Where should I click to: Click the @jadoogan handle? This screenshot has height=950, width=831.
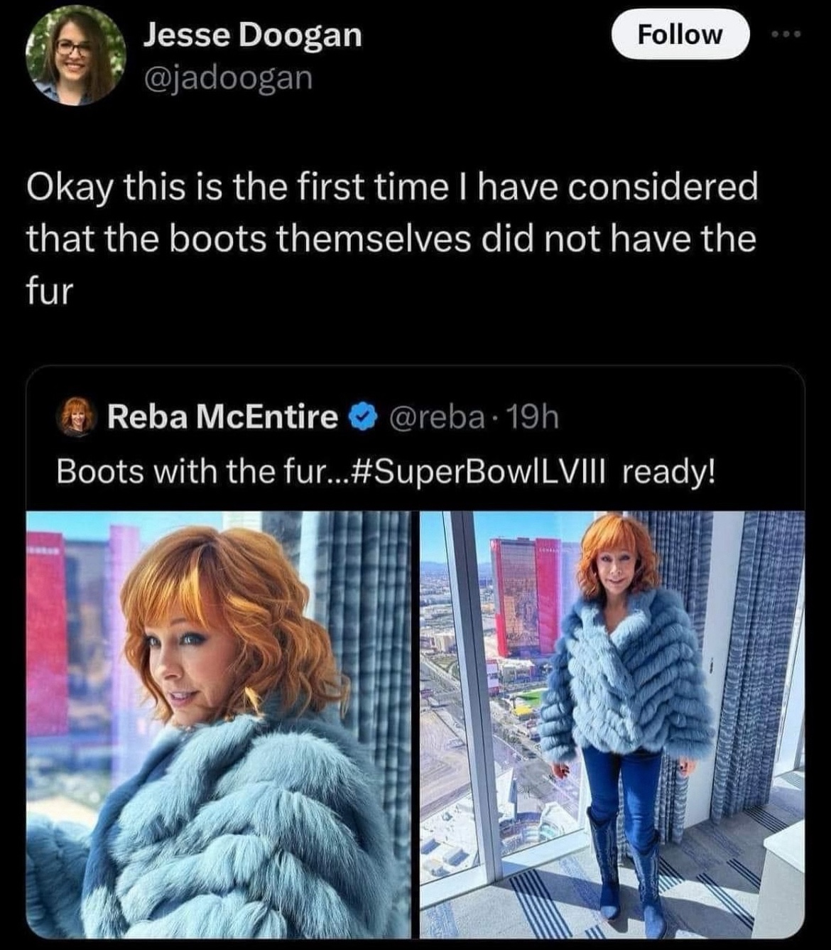pyautogui.click(x=228, y=78)
